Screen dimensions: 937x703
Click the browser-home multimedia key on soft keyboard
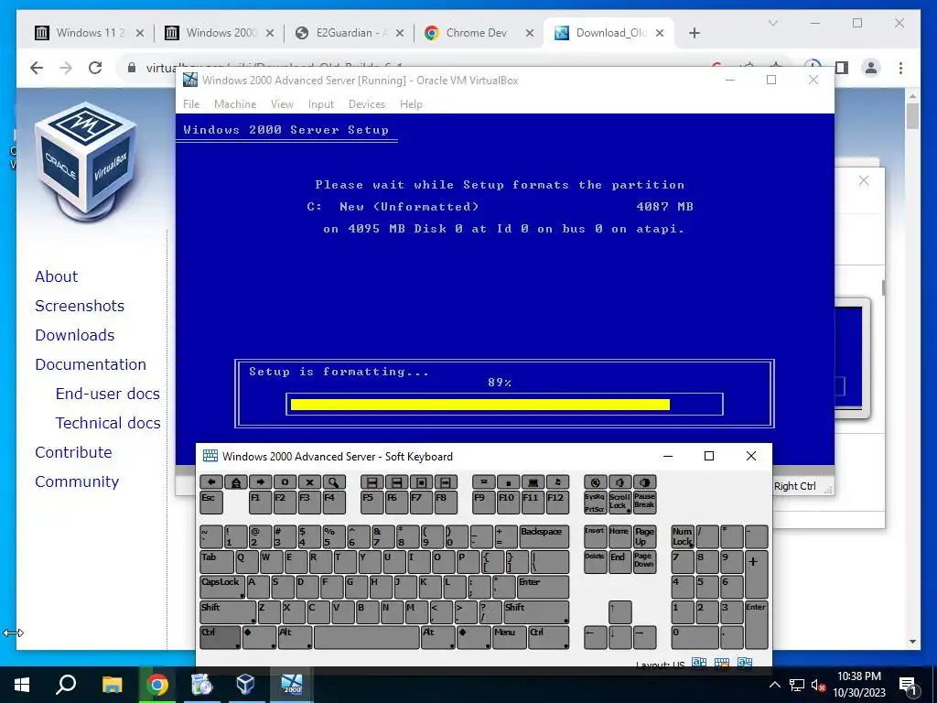[x=235, y=481]
